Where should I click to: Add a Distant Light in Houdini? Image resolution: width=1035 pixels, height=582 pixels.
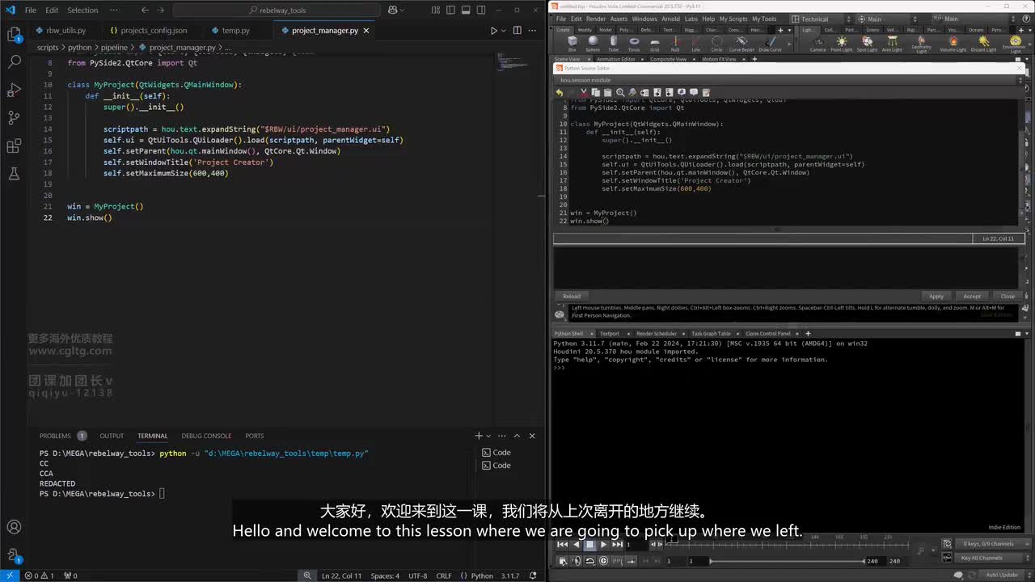point(983,44)
